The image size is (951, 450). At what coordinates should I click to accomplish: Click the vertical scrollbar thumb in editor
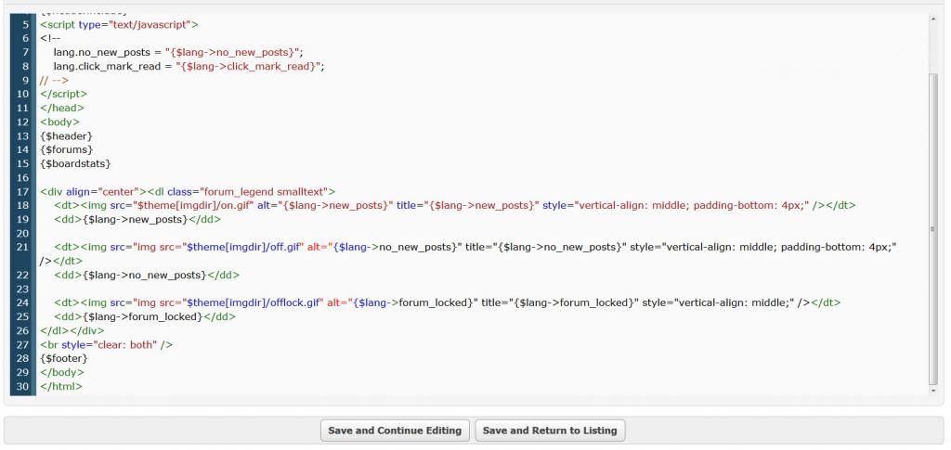click(932, 229)
